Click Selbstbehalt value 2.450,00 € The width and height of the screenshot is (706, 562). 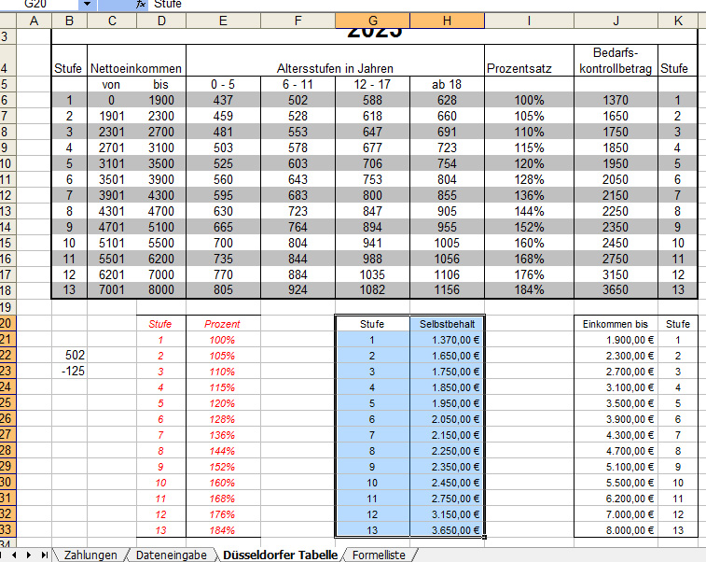(447, 483)
